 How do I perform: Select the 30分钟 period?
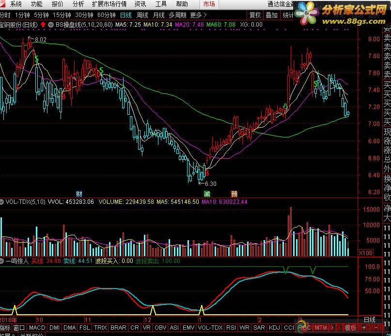pos(84,15)
